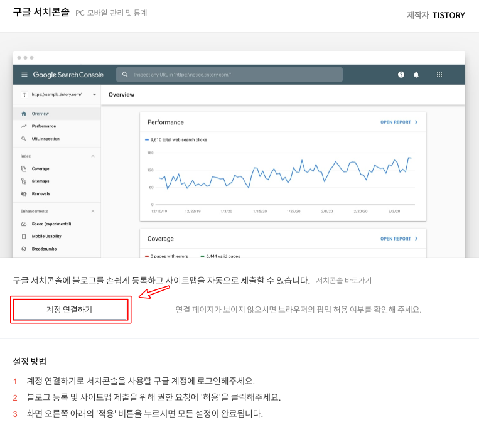479x427 pixels.
Task: Click the 3/3/20 axis date label
Action: click(x=394, y=211)
